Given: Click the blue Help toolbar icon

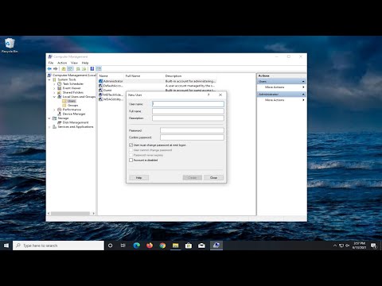Looking at the screenshot, I should pos(92,69).
